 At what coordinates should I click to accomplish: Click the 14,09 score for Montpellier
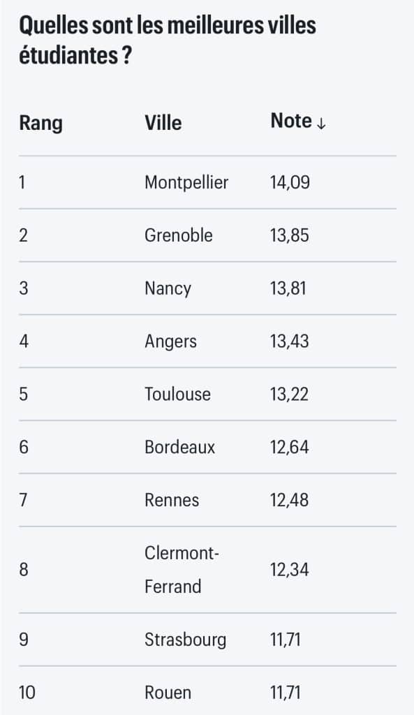pyautogui.click(x=290, y=182)
